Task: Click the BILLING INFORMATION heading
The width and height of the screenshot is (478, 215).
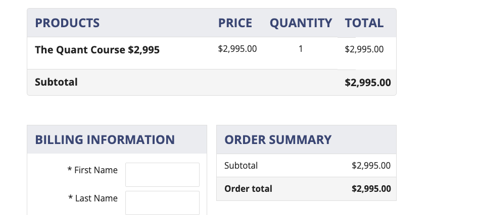Action: 105,139
